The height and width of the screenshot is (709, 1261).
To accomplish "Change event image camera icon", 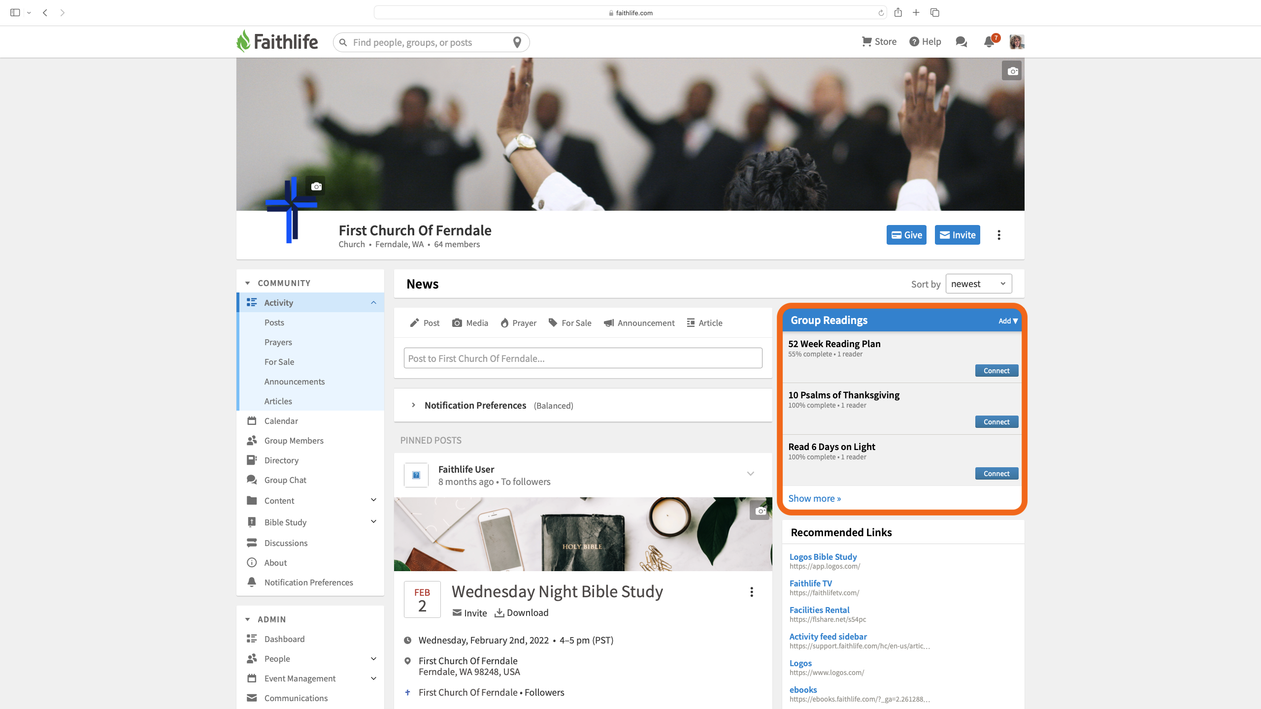I will (761, 511).
